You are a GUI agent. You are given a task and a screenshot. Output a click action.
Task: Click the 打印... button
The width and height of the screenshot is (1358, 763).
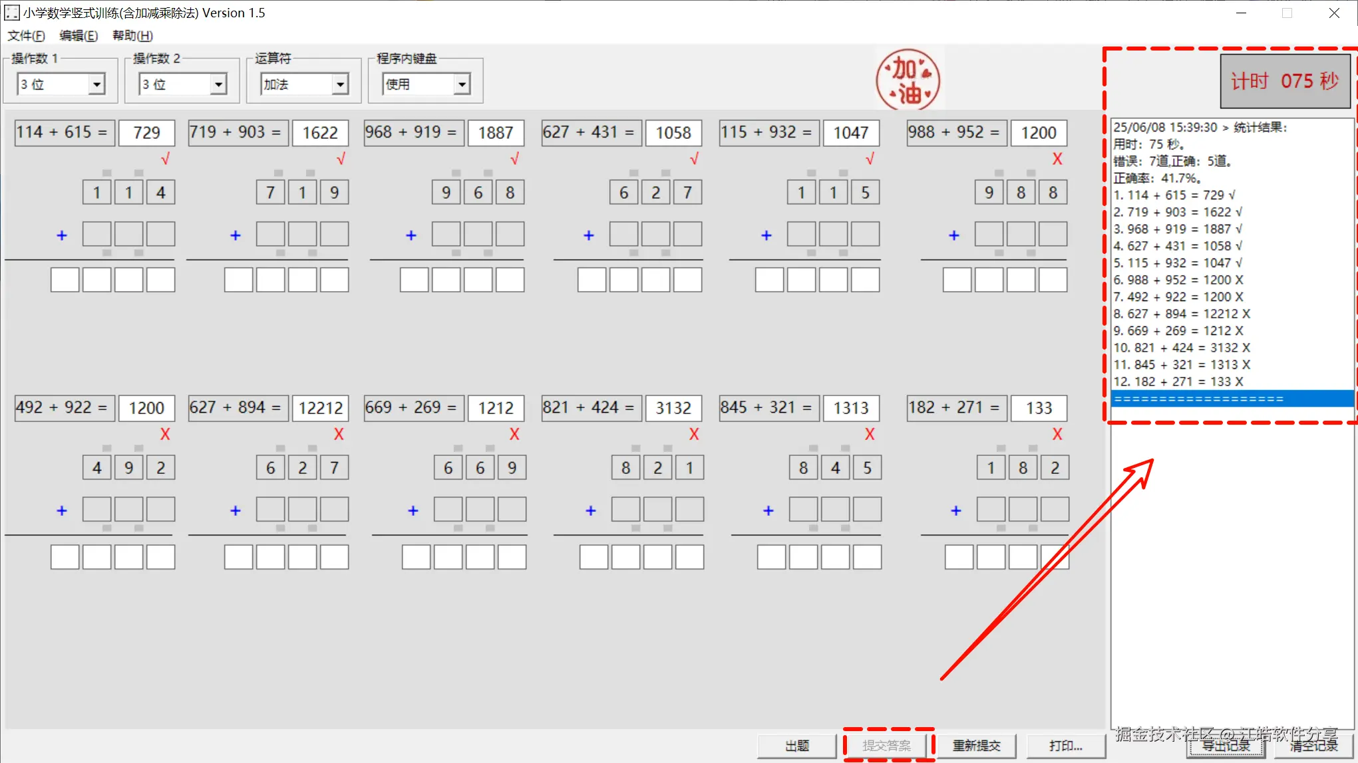coord(1065,746)
